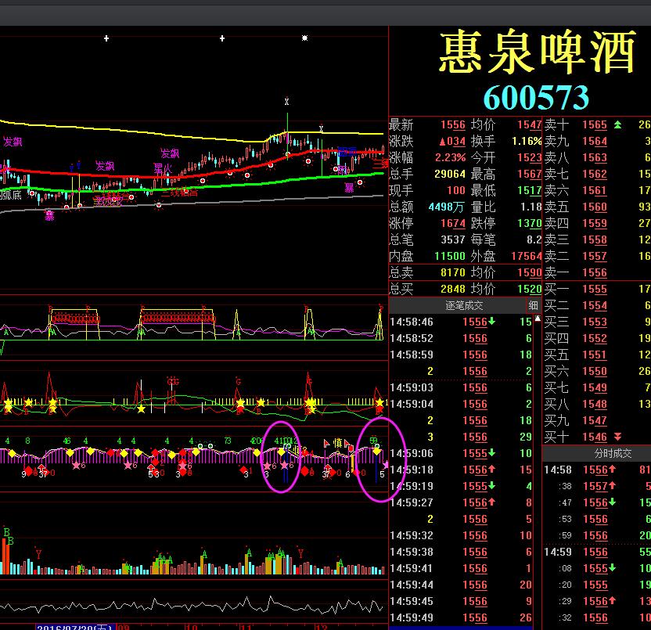Click the red down arrow beside 买十
651x630 pixels.
coord(617,437)
